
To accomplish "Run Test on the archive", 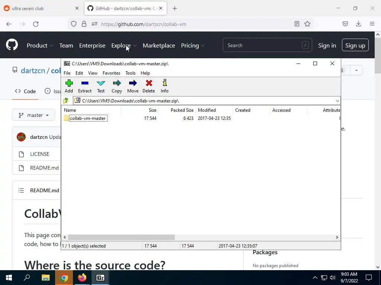I will click(100, 86).
